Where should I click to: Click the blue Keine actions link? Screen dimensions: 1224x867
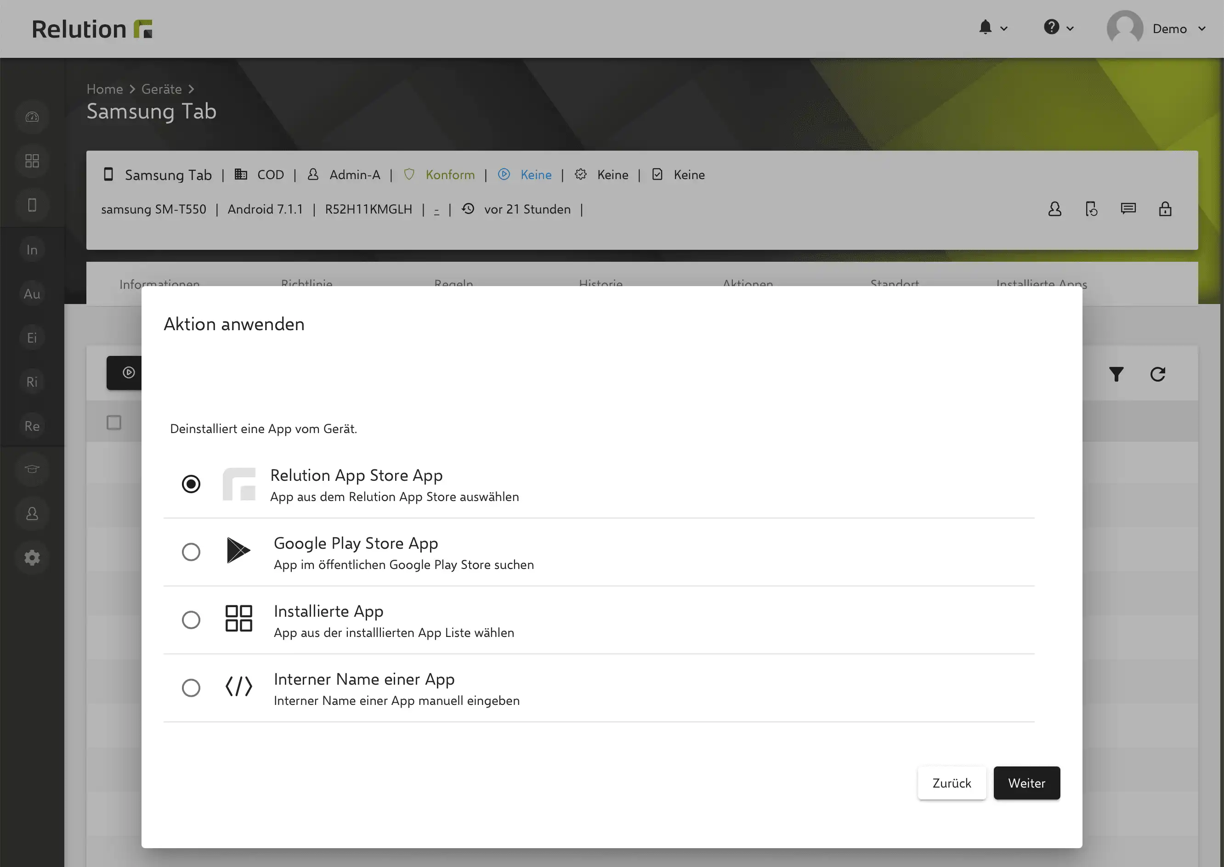[536, 175]
